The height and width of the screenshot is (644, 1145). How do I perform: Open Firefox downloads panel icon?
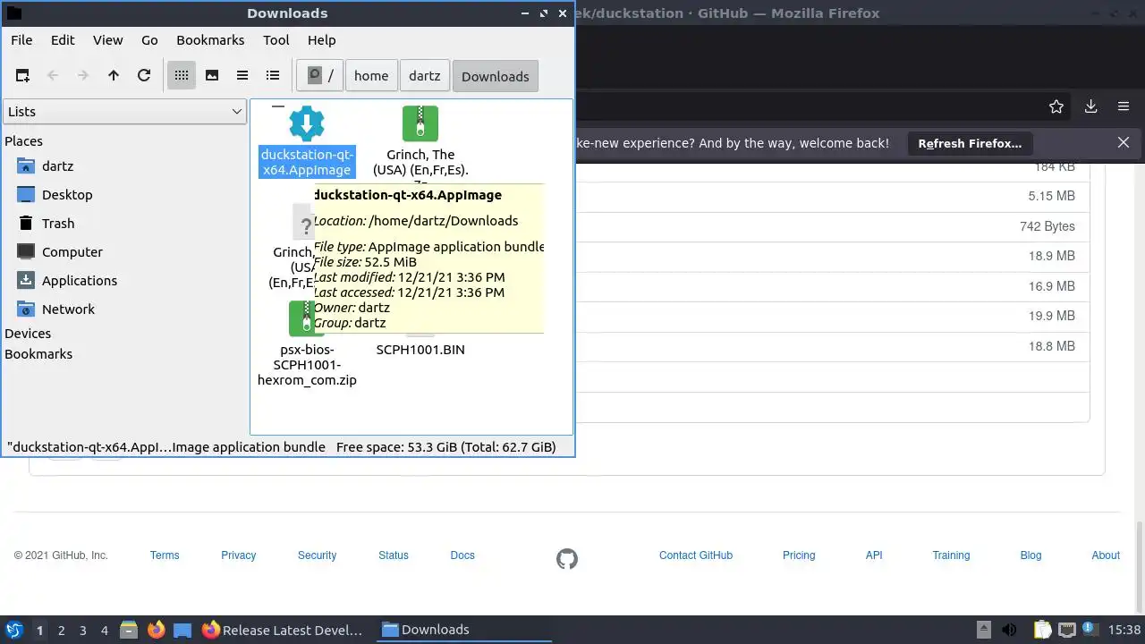point(1090,106)
